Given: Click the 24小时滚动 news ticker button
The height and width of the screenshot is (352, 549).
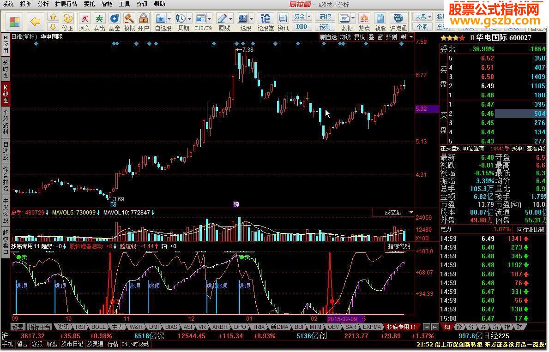Looking at the screenshot, I should pyautogui.click(x=135, y=344).
